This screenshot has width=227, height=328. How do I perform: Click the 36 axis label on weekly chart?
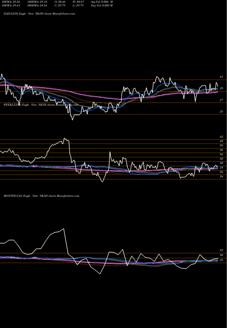(x=222, y=150)
